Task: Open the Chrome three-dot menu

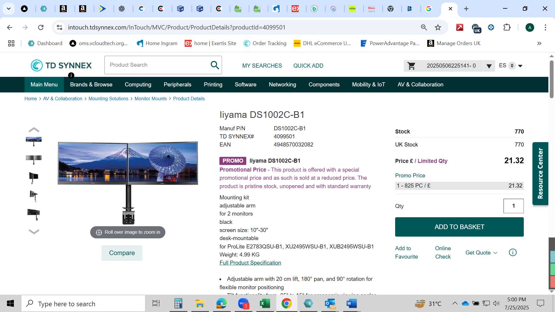Action: [545, 27]
